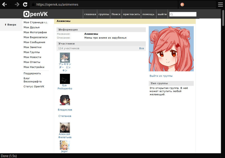225x158 pixels.
Task: Open the Jegor name link
Action: pos(64,151)
